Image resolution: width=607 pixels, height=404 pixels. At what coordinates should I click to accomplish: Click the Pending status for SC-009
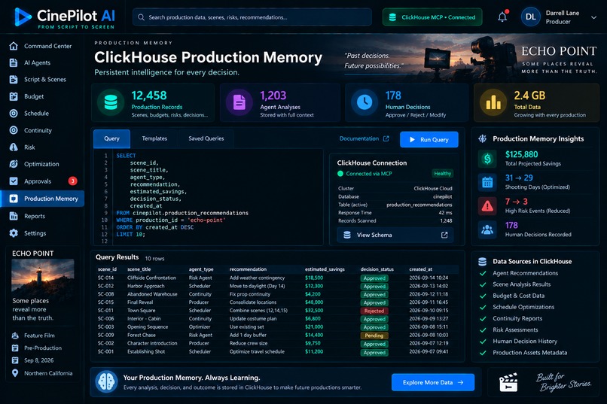pos(374,336)
